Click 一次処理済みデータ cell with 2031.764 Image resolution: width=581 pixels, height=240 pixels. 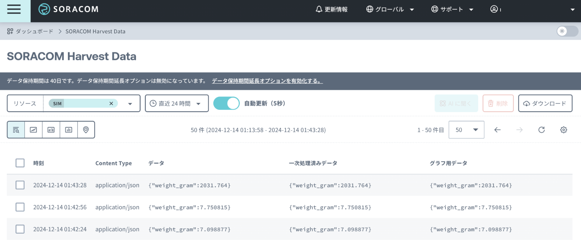pos(330,185)
